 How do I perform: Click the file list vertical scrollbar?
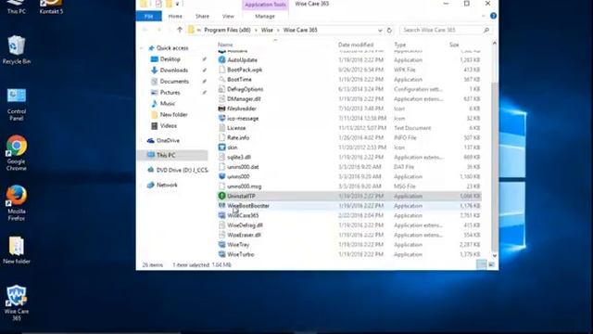(x=494, y=167)
